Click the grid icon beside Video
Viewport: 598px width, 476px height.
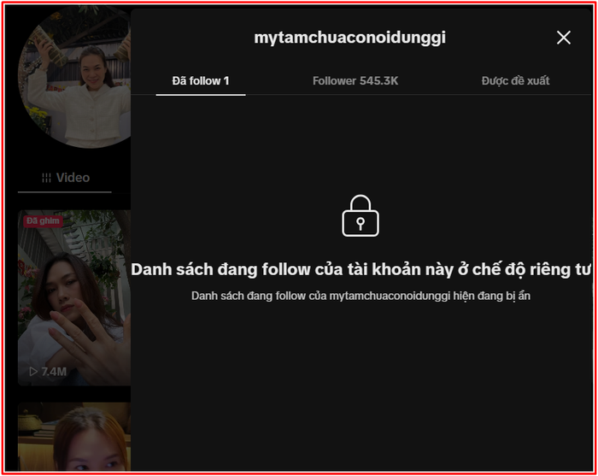tap(46, 178)
